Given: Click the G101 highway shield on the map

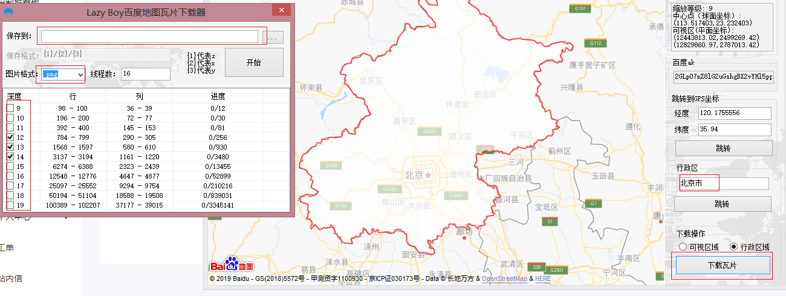Looking at the screenshot, I should (x=580, y=8).
